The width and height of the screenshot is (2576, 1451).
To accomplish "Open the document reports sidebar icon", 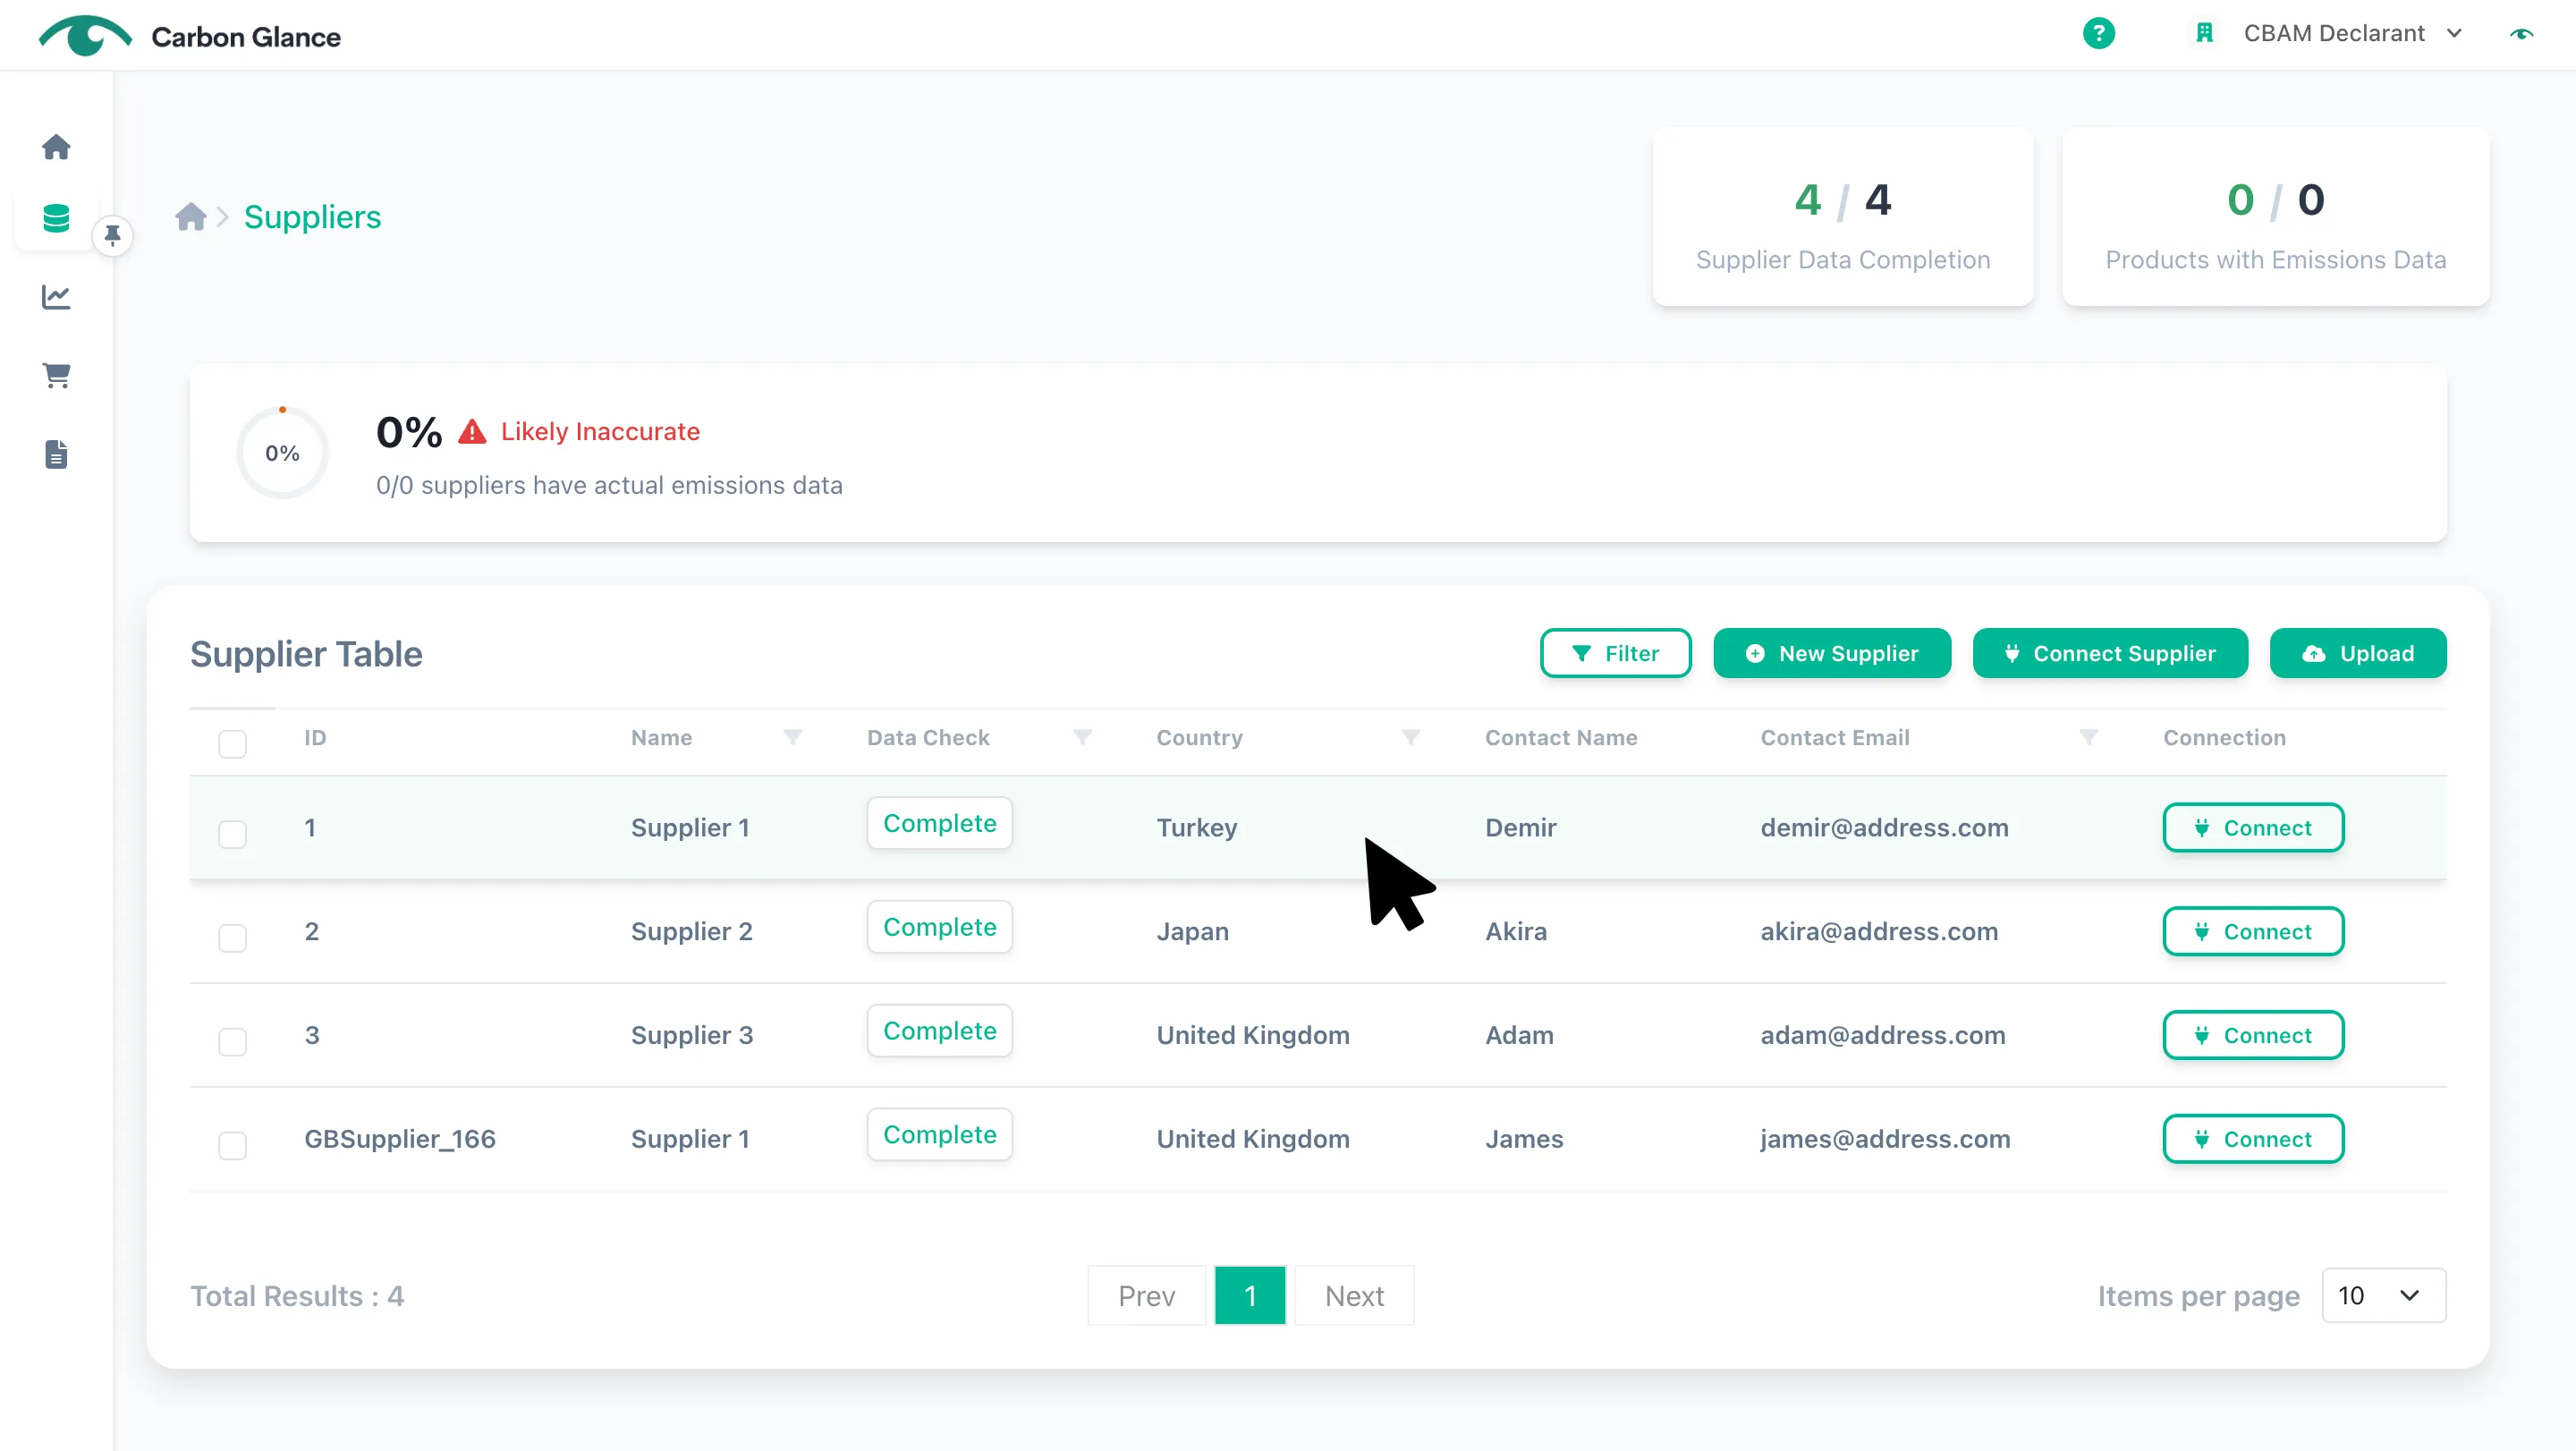I will [56, 454].
